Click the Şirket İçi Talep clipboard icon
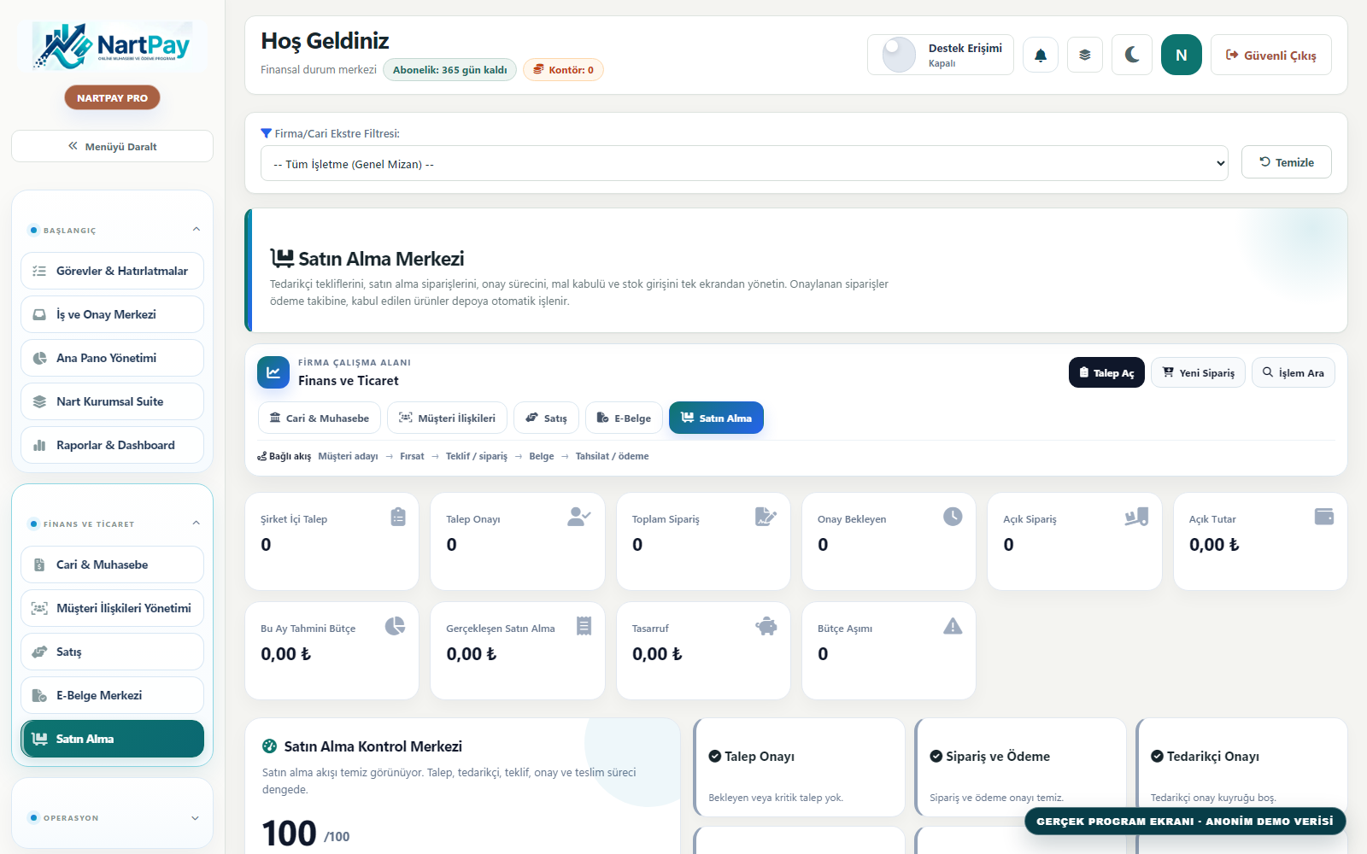The width and height of the screenshot is (1367, 854). [398, 517]
